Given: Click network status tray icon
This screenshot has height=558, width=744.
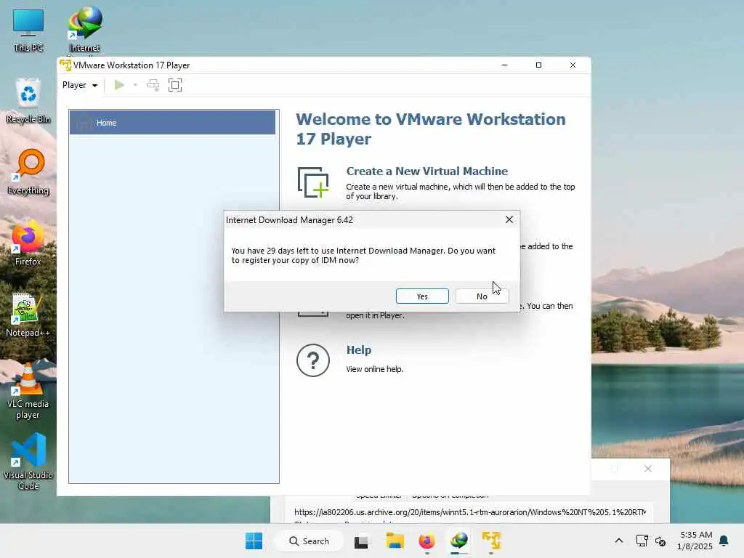Looking at the screenshot, I should pos(642,541).
